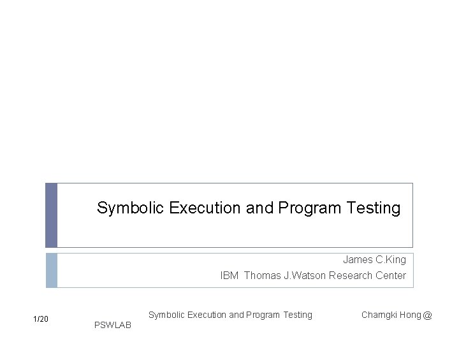Click the 'PSWLAB' footer label
Screen dimensions: 459x344
point(113,325)
